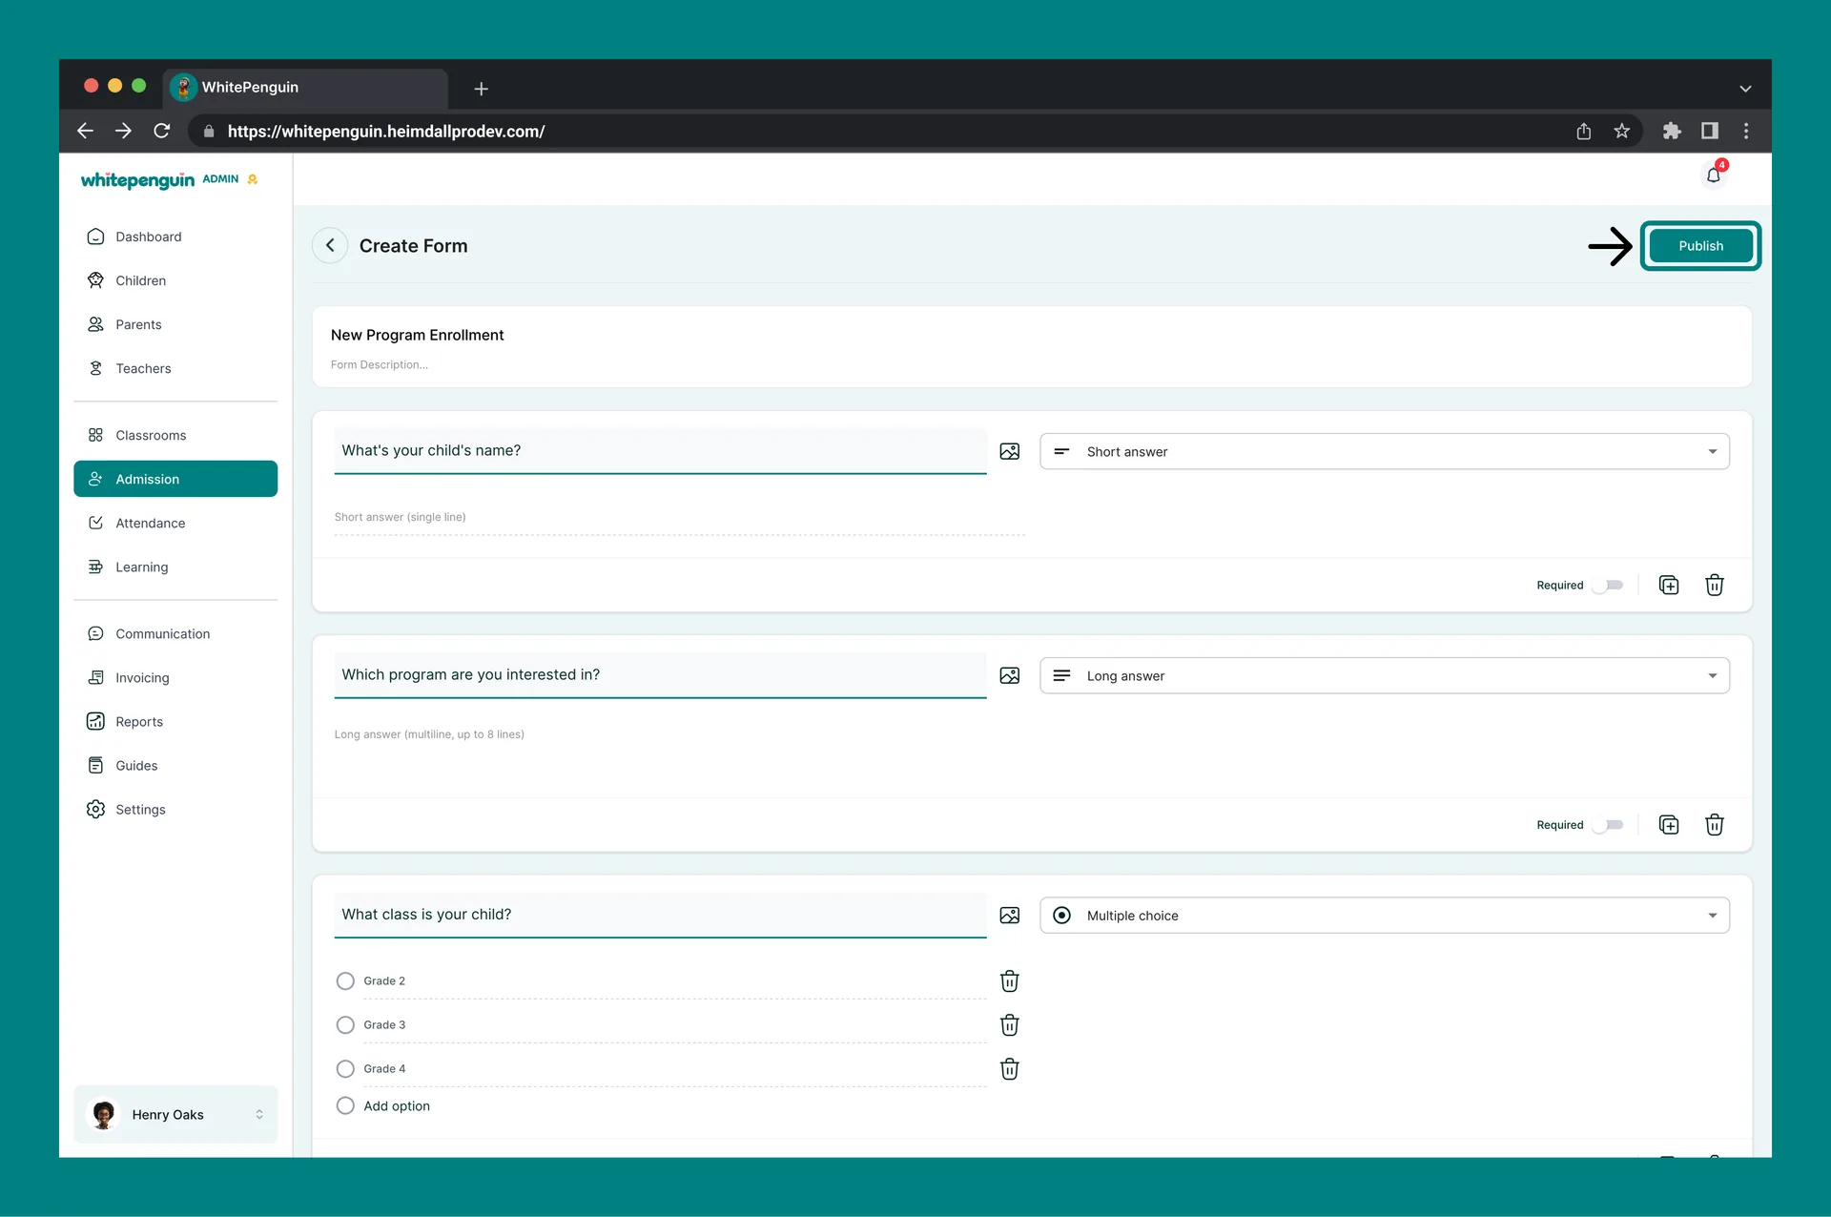Viewport: 1831px width, 1217px height.
Task: Expand the browser tab list chevron
Action: coord(1745,88)
